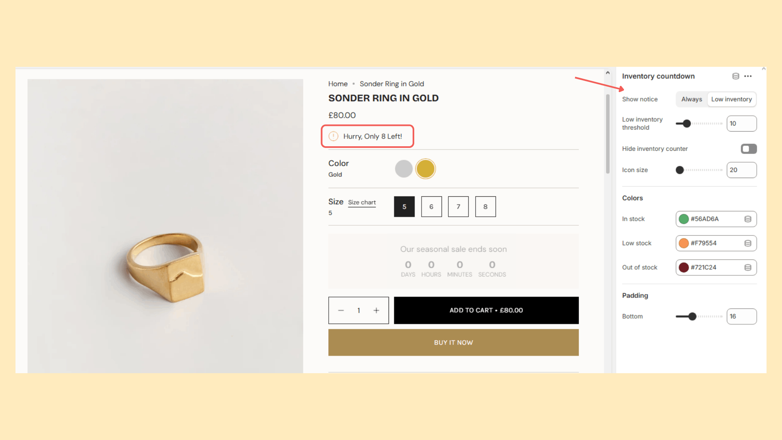Open the three-dot options menu for Inventory countdown
The image size is (782, 440).
coord(748,76)
